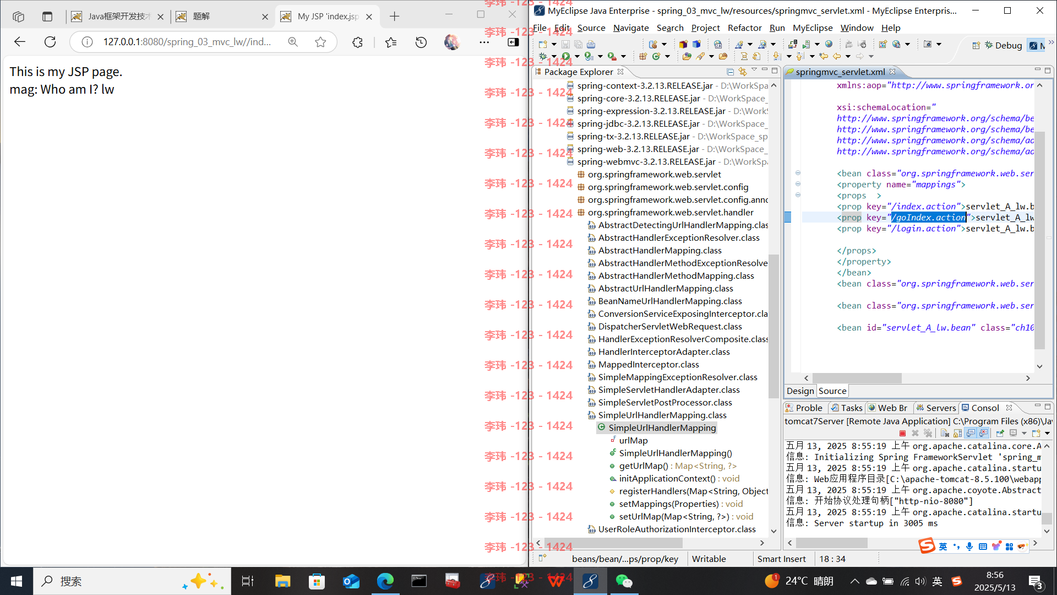Add this page to favorites using star icon
1057x595 pixels.
320,42
